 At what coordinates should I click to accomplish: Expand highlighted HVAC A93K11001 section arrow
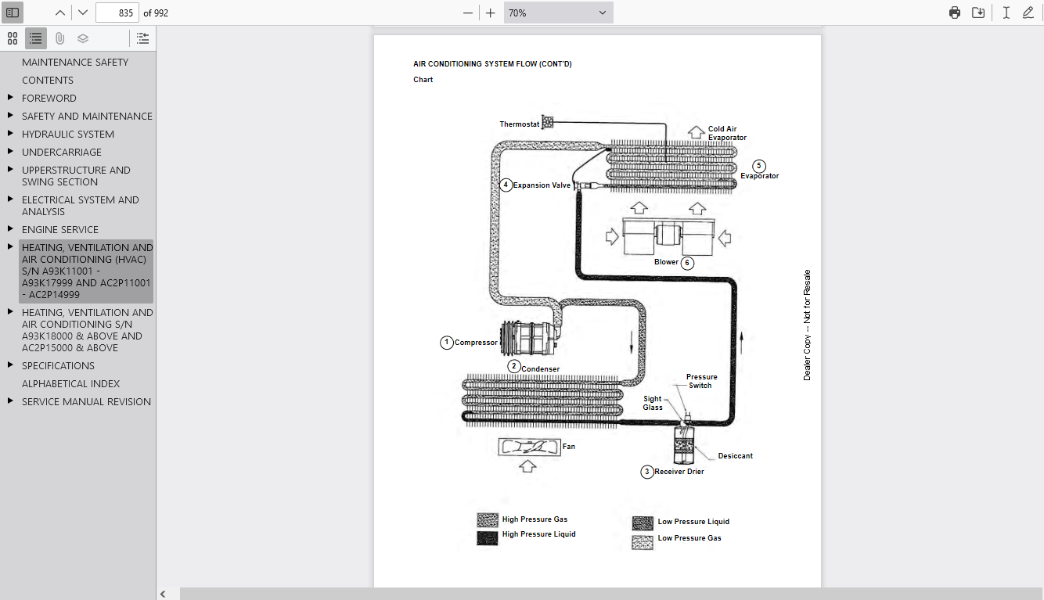[10, 246]
